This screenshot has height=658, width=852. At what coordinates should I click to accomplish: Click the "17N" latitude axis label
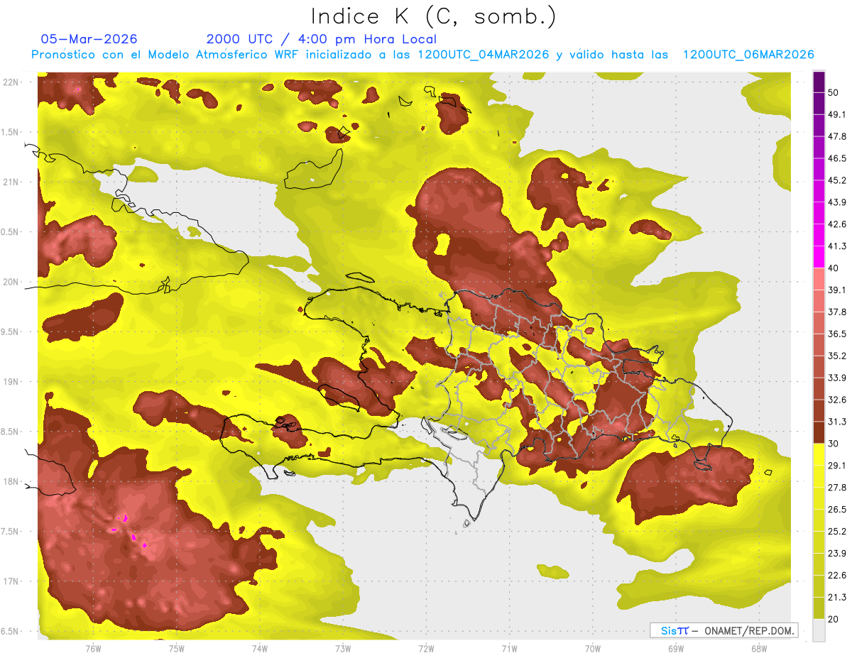click(10, 581)
